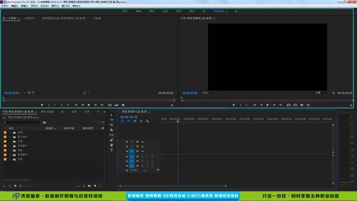
Task: Open Find in the Project panel
Action: pos(84,186)
